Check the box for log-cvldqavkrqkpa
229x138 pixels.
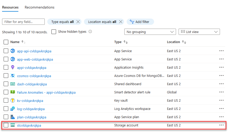coord(6,109)
